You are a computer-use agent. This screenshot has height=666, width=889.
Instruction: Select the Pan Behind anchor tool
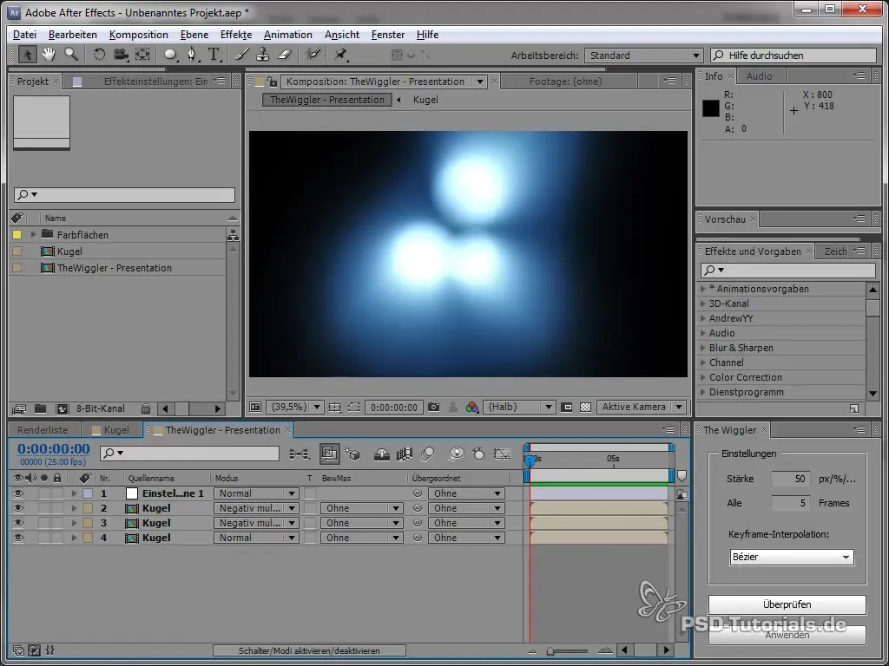(142, 55)
